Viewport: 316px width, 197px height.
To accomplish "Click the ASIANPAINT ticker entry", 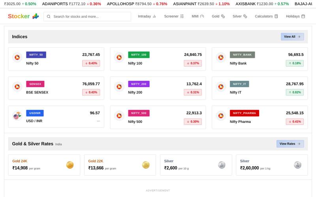I will (201, 4).
